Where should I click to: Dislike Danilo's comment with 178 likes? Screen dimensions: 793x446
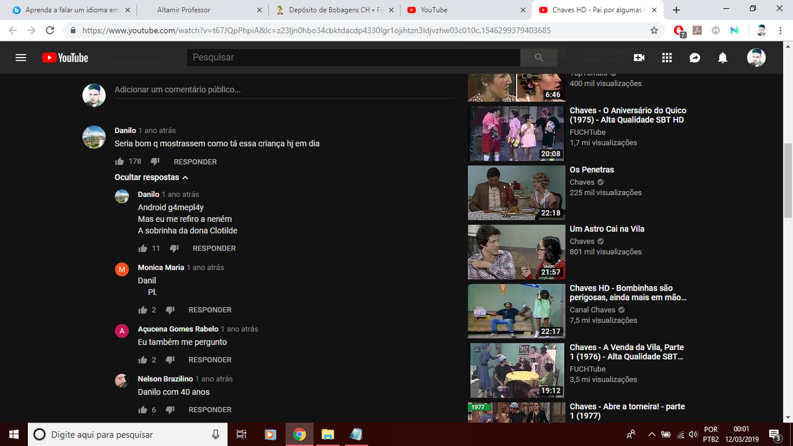(155, 161)
